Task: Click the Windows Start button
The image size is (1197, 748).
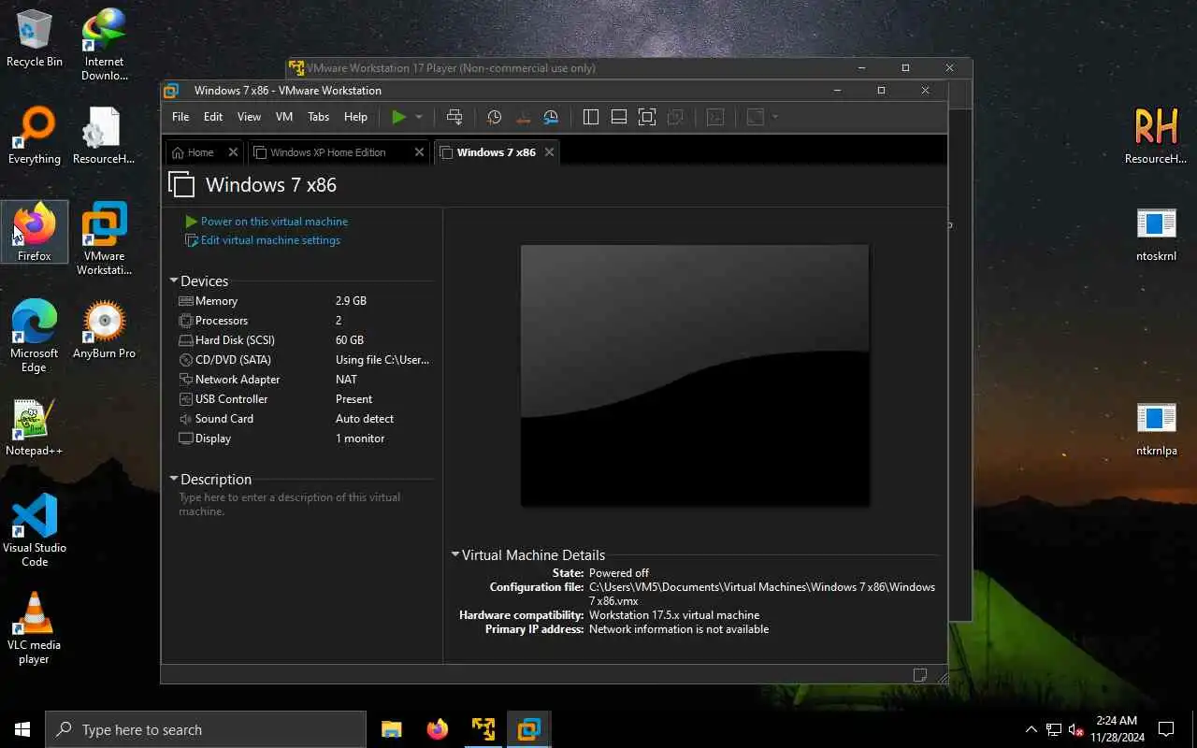Action: [x=22, y=729]
